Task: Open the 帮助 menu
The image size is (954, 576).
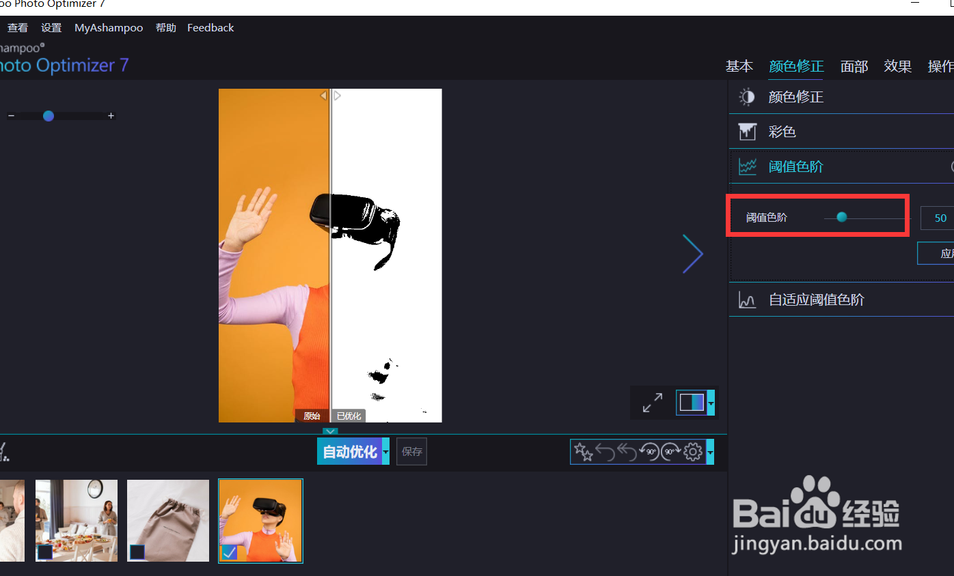Action: (x=165, y=28)
